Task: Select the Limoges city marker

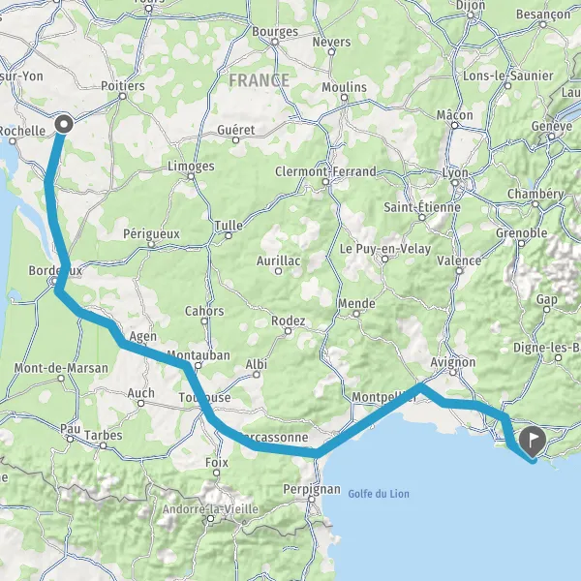Action: tap(191, 176)
